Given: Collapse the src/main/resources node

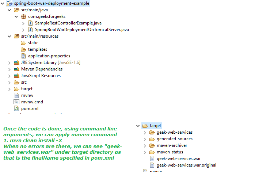Looking at the screenshot, I should click(9, 37).
